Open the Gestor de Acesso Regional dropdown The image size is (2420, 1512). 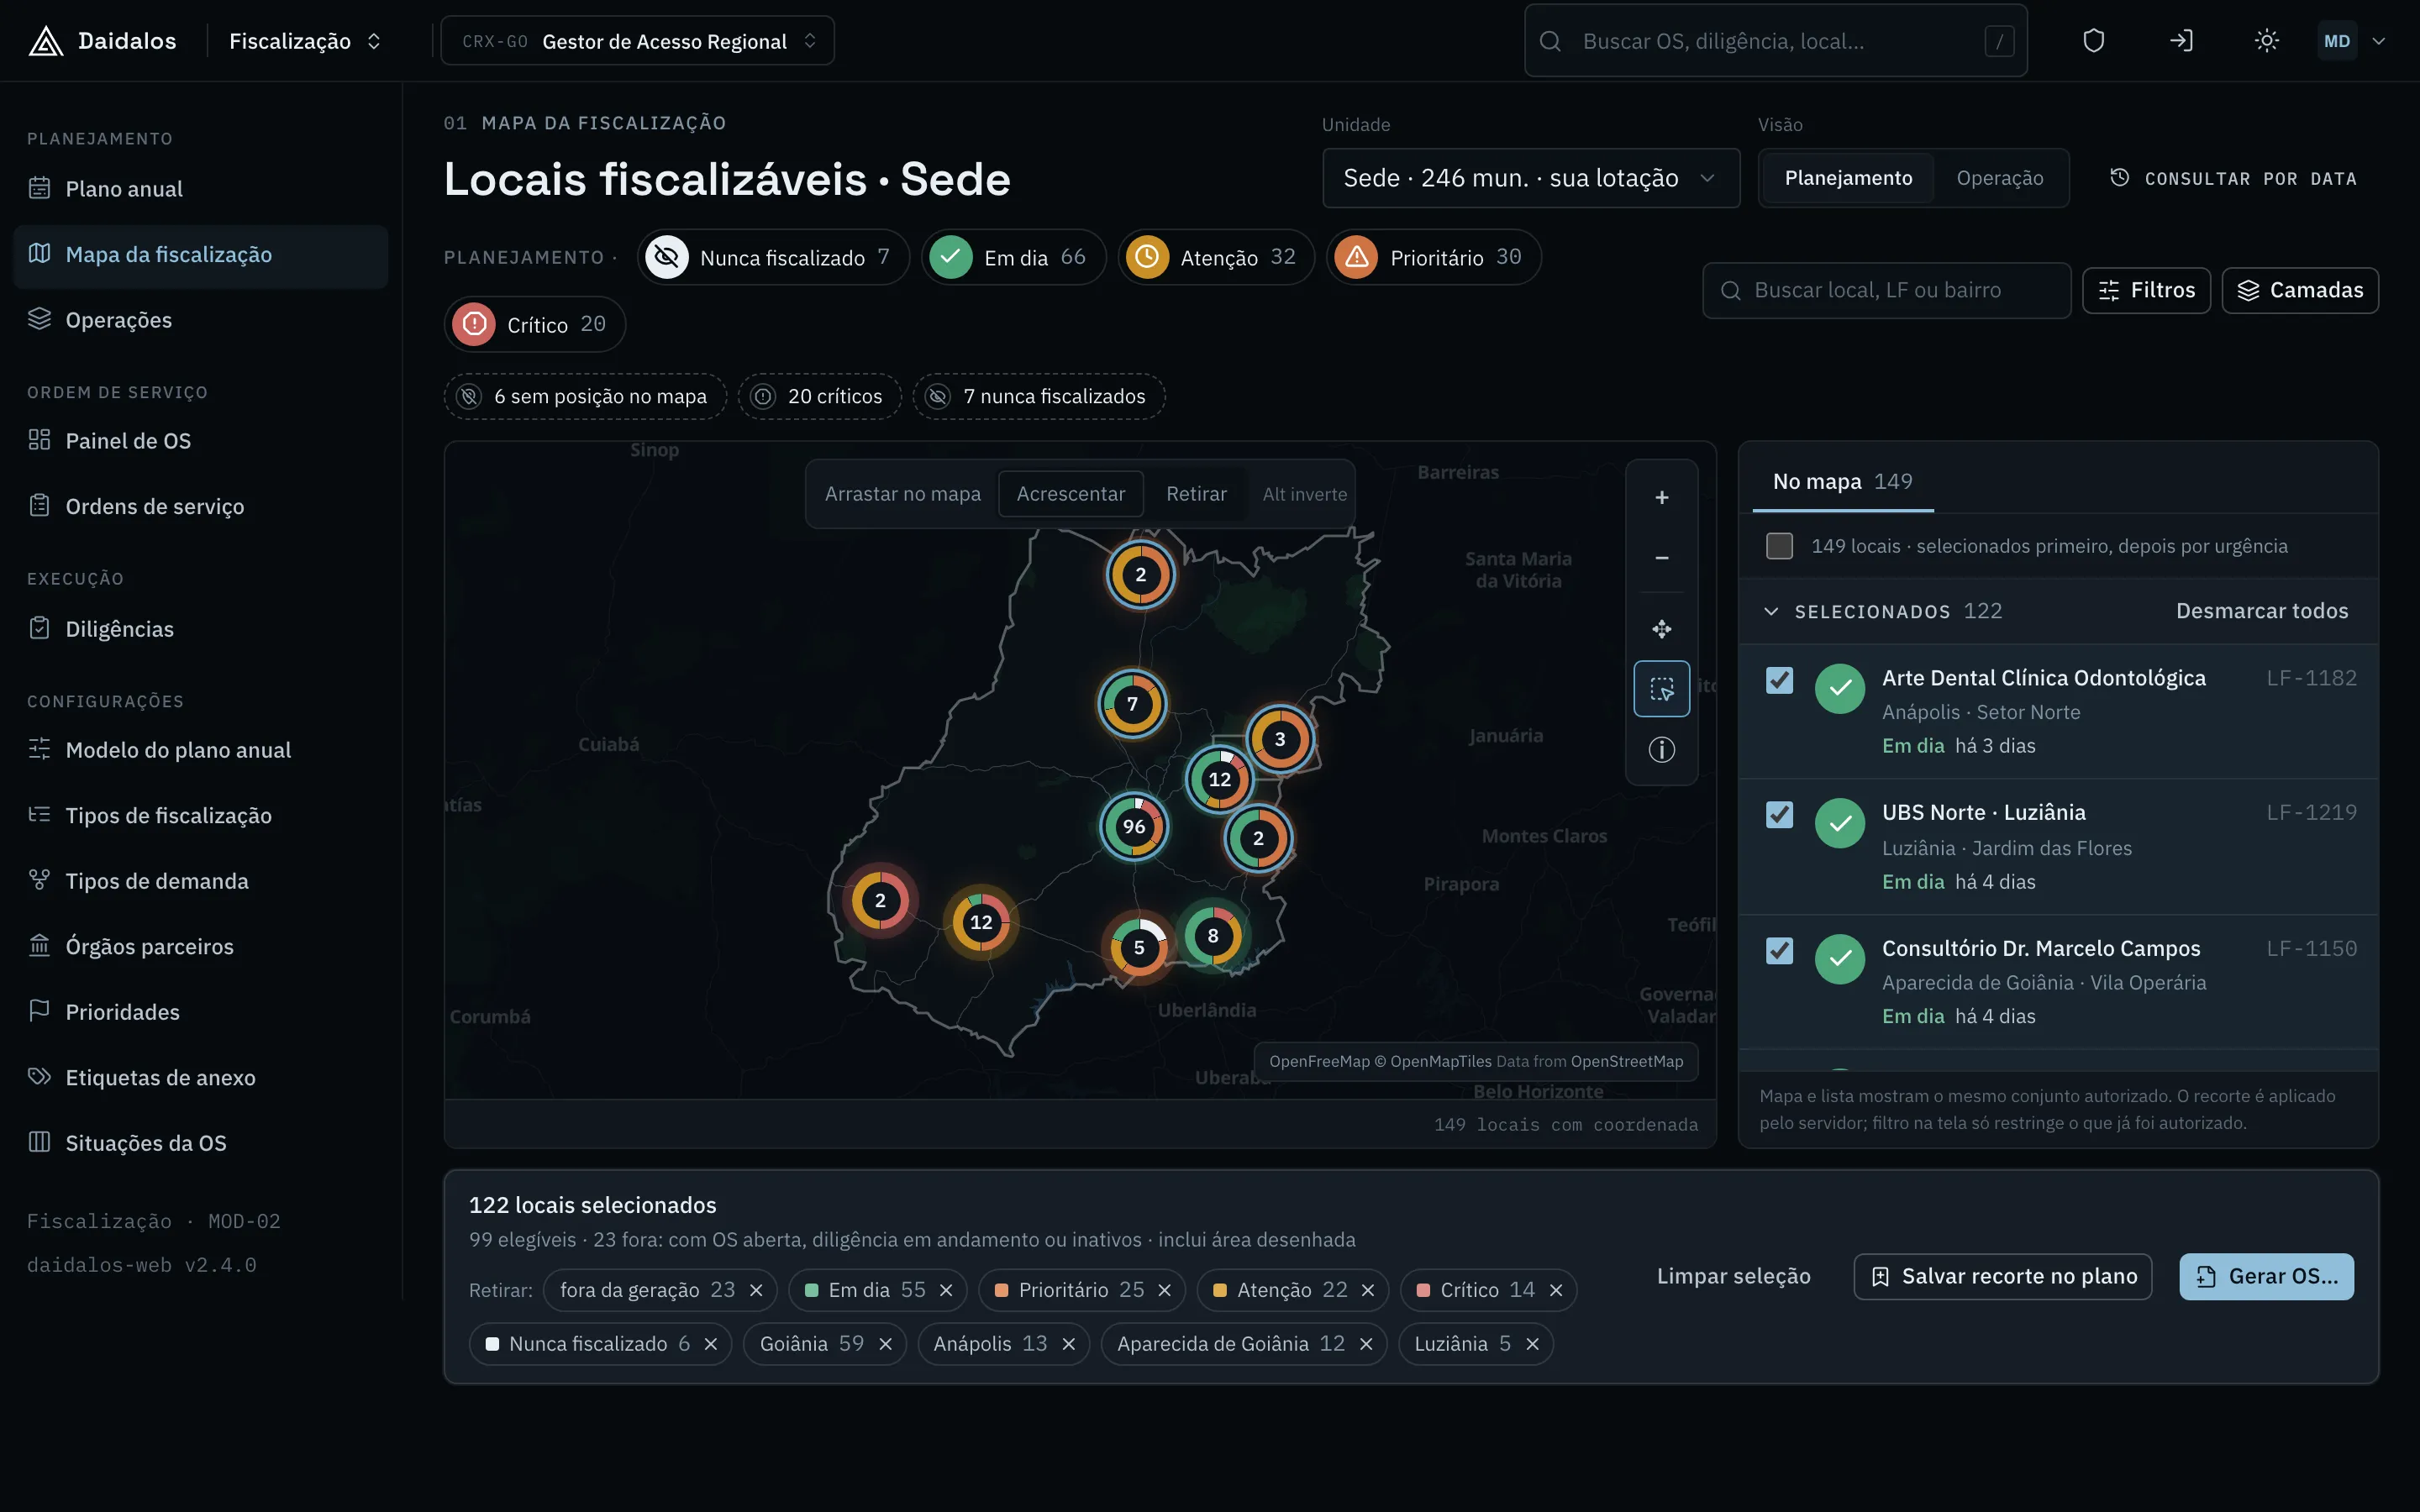[637, 41]
